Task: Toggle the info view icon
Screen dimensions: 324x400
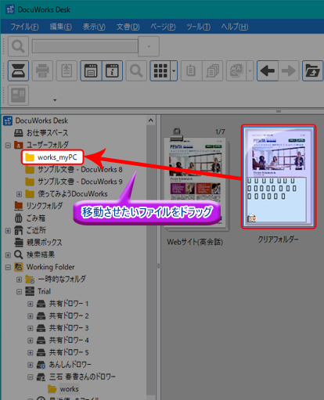Action: [x=112, y=70]
